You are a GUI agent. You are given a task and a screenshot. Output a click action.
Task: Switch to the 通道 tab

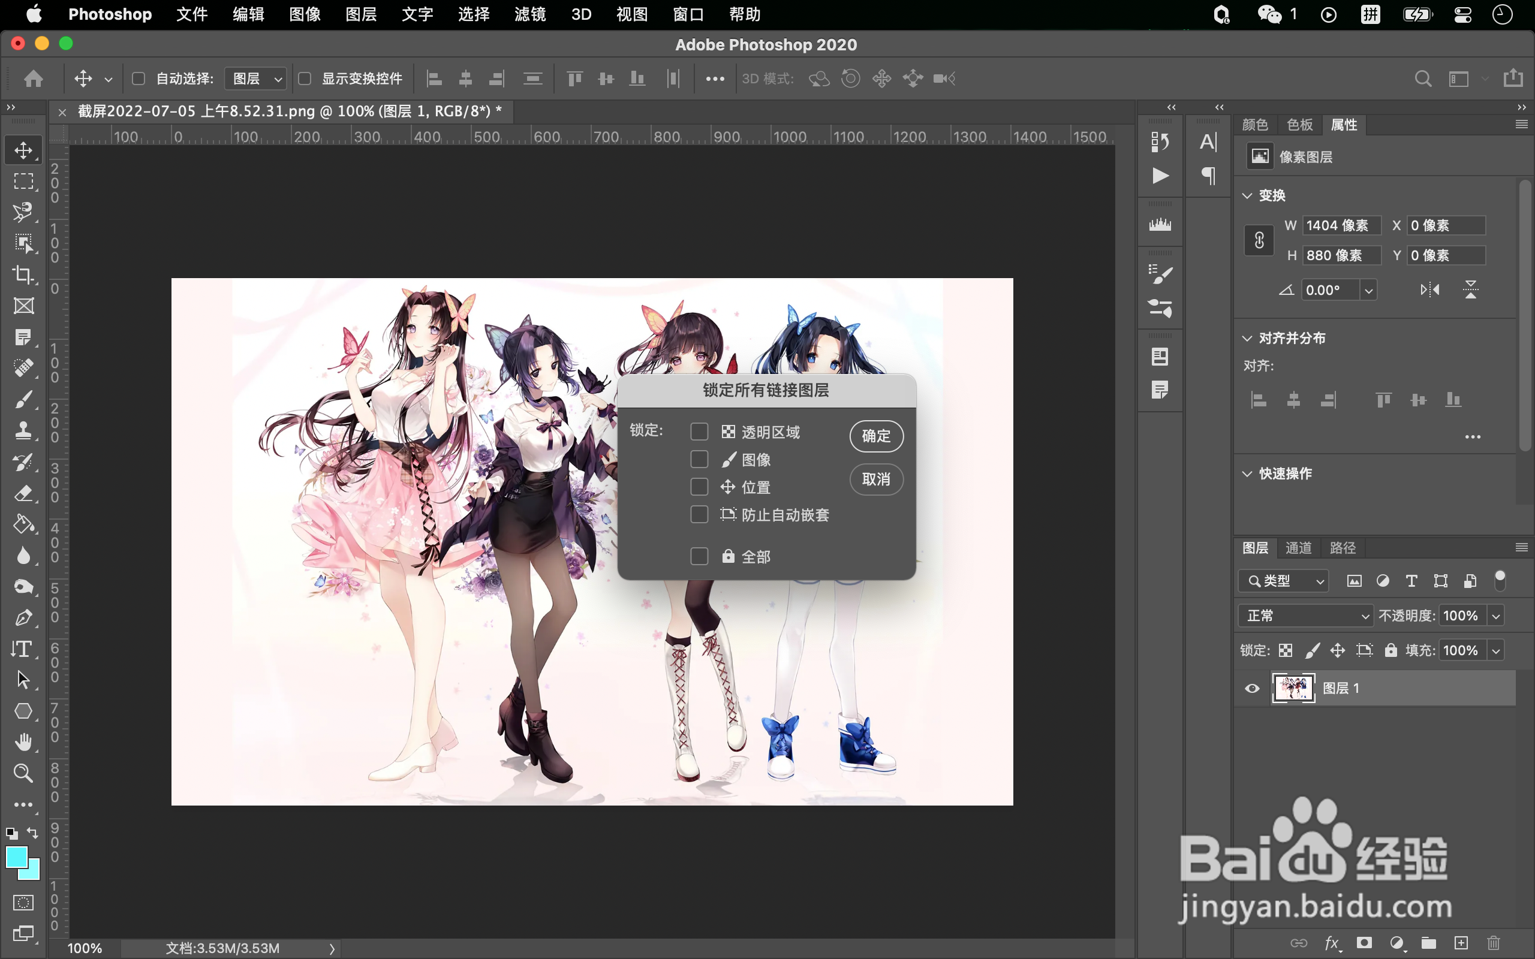1298,548
